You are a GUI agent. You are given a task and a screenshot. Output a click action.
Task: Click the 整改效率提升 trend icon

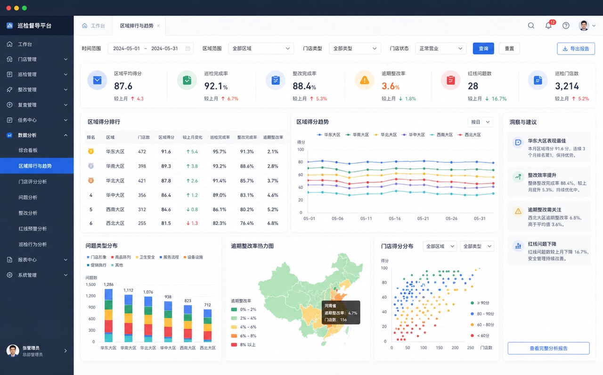click(518, 177)
